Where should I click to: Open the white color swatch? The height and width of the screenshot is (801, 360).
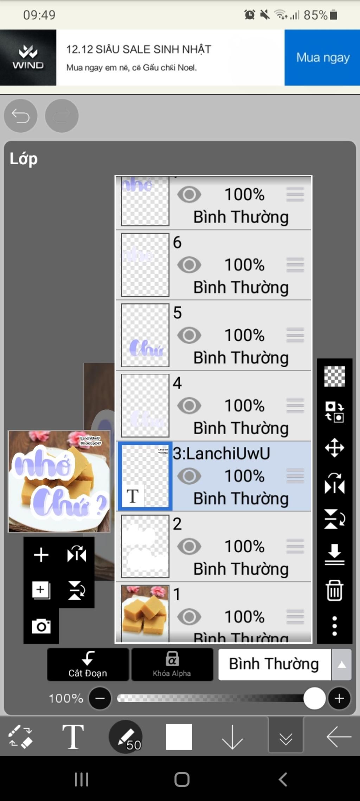point(179,737)
